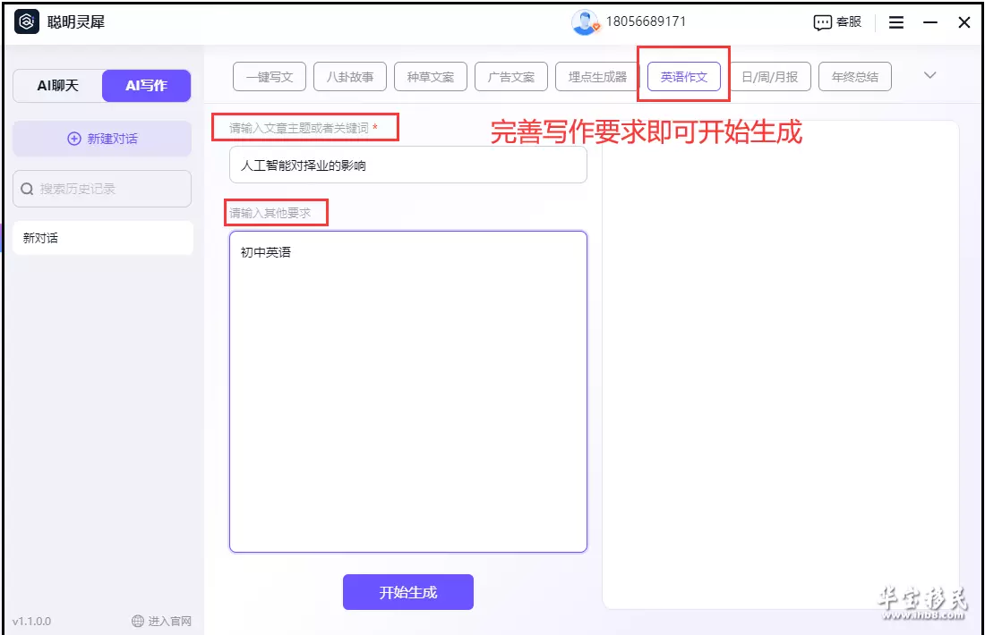Click the other requirements box containing 初中英语
The image size is (985, 635).
point(408,392)
